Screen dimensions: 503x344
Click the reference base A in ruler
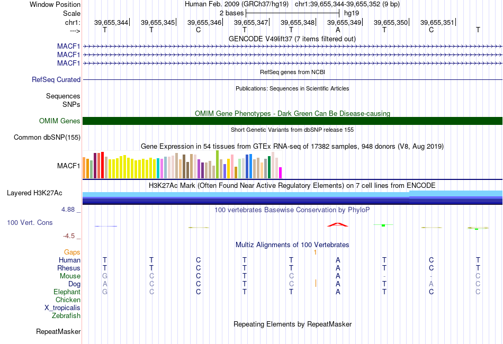pyautogui.click(x=338, y=30)
